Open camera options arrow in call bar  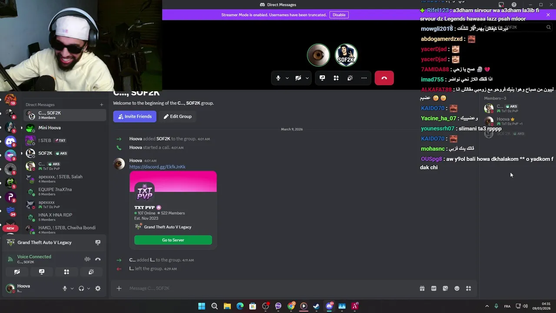[307, 78]
